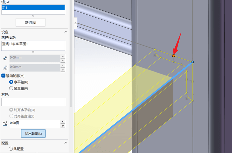This screenshot has height=153, width=232.
Task: Click the rotation angle icon
Action: 5,123
